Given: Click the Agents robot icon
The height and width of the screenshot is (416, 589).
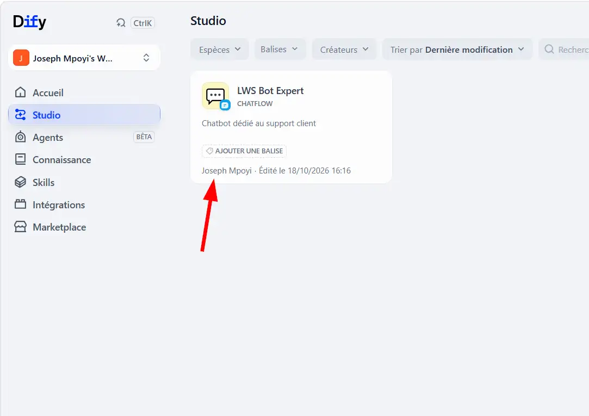Looking at the screenshot, I should pyautogui.click(x=20, y=137).
